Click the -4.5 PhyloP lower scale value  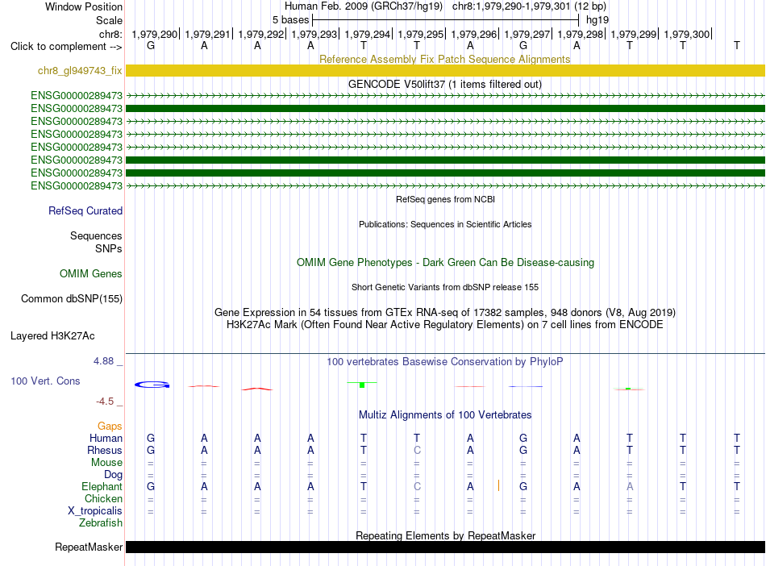(105, 402)
